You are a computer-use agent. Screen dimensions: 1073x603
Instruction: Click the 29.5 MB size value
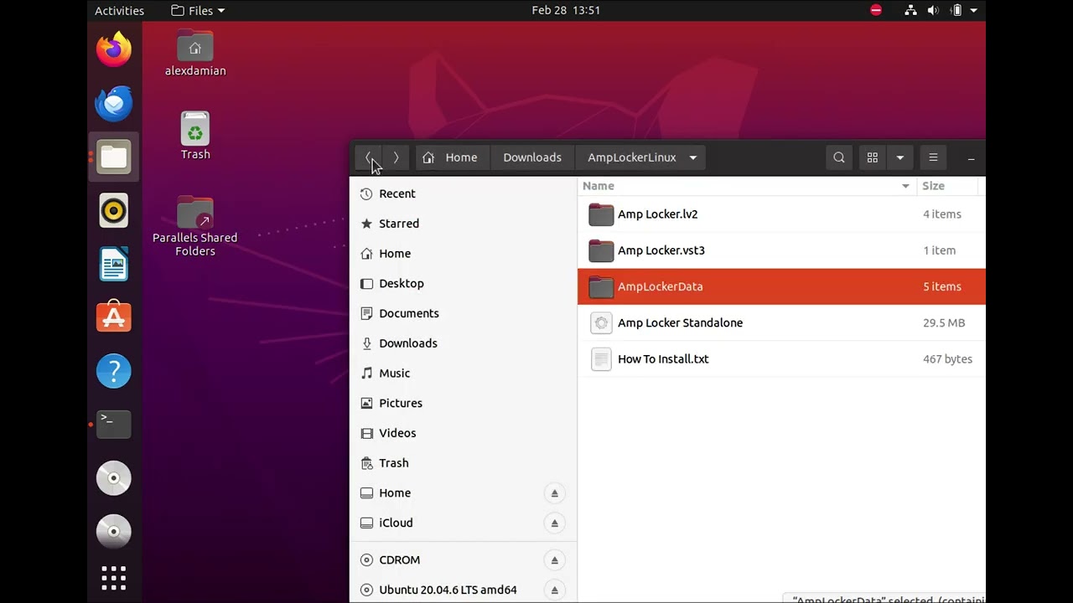coord(944,322)
